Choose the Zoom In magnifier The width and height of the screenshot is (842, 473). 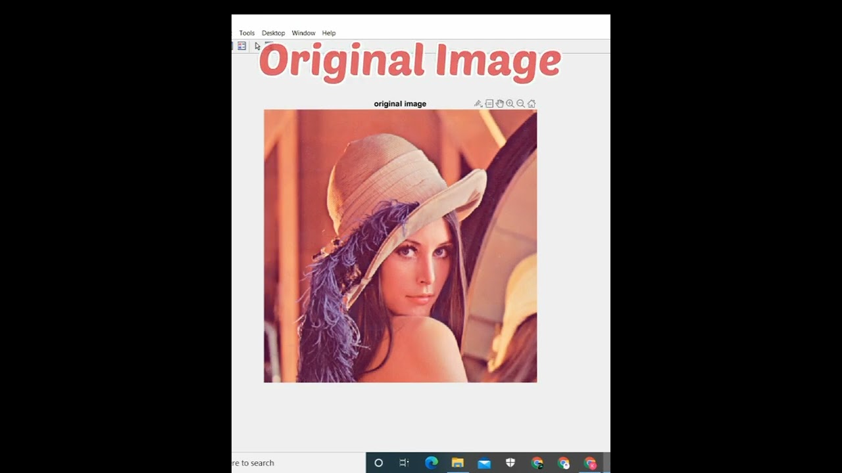[x=510, y=104]
